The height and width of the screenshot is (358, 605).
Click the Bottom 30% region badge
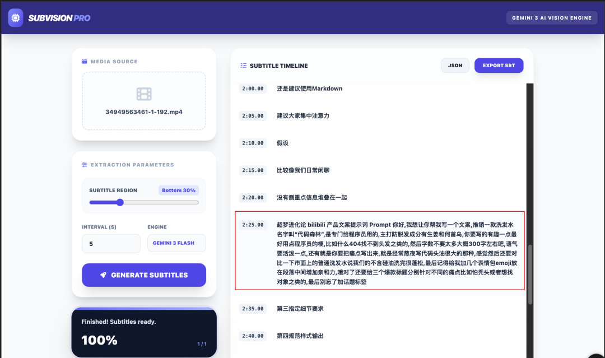[x=179, y=190]
